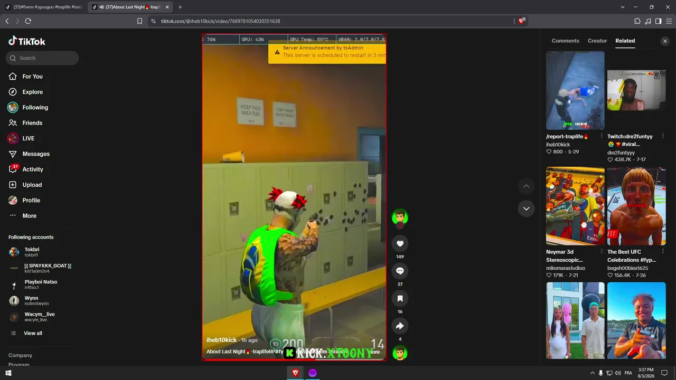Open the video sound disc icon
676x380 pixels.
coord(400,353)
